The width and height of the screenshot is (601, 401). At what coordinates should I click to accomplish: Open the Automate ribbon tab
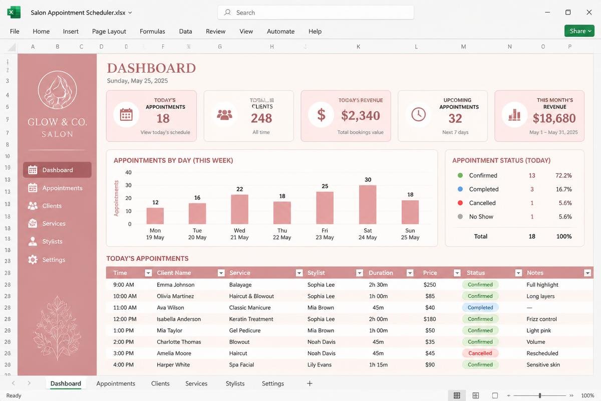coord(280,31)
